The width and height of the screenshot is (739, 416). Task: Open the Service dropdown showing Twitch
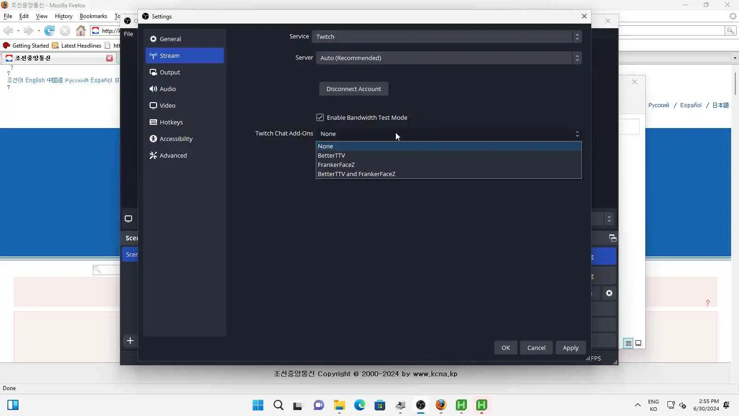tap(447, 37)
